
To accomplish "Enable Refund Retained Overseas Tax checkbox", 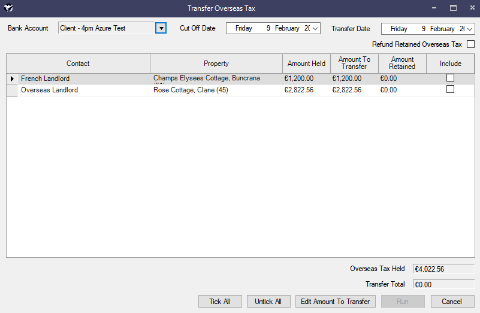I will click(x=470, y=44).
